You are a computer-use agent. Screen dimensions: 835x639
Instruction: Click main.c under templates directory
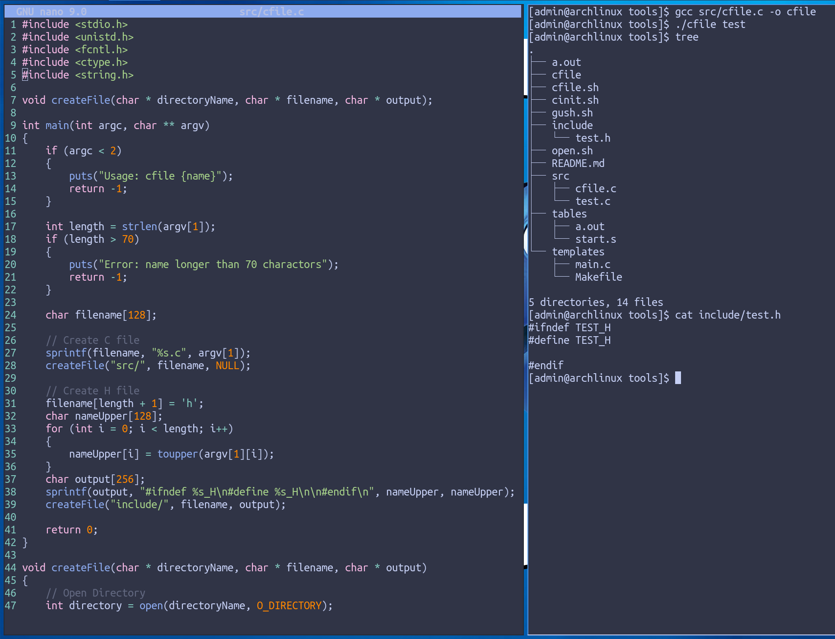593,264
